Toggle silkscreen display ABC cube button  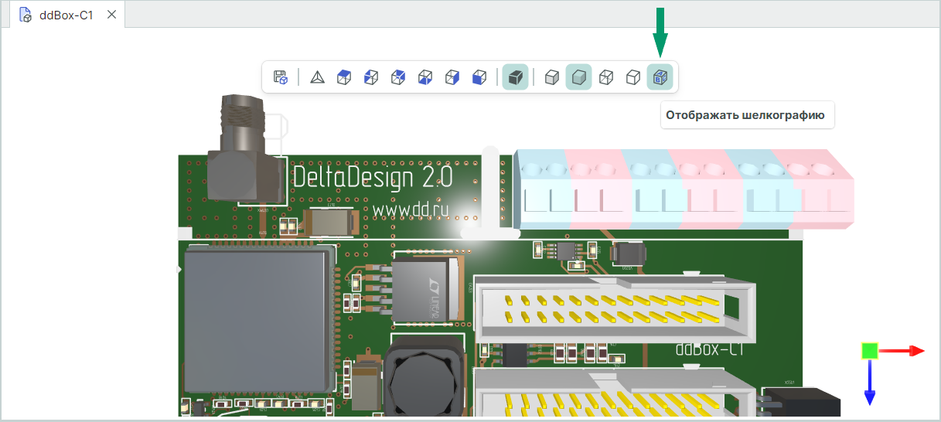pyautogui.click(x=660, y=77)
